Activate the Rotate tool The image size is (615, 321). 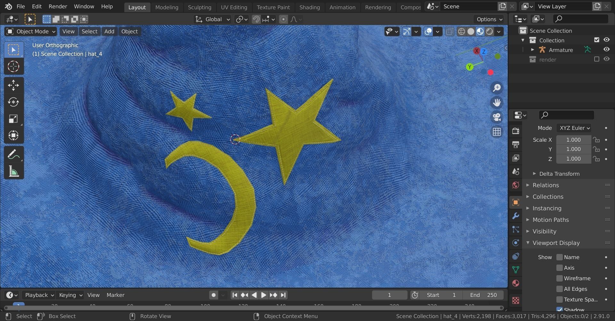pos(13,102)
